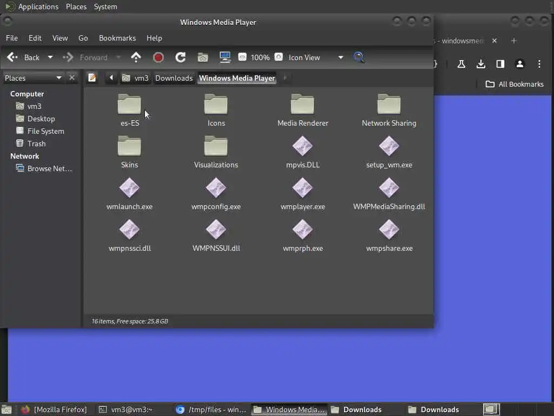Zoom out with the minus icon
The height and width of the screenshot is (416, 554).
[242, 57]
